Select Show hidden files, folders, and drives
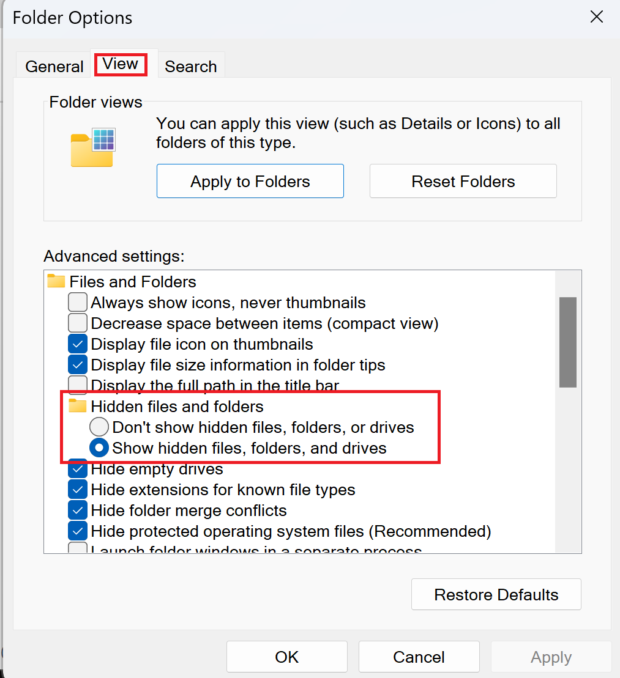This screenshot has width=620, height=678. pyautogui.click(x=99, y=447)
